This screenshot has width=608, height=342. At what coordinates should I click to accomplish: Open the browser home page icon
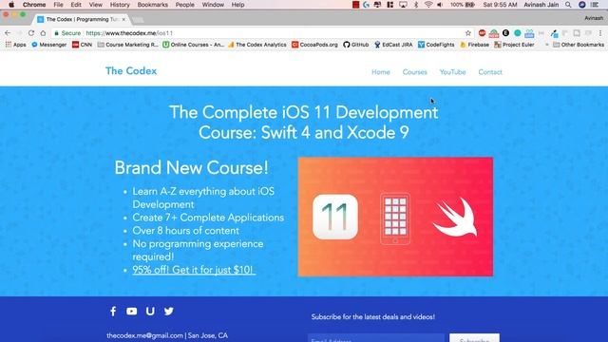coord(43,33)
